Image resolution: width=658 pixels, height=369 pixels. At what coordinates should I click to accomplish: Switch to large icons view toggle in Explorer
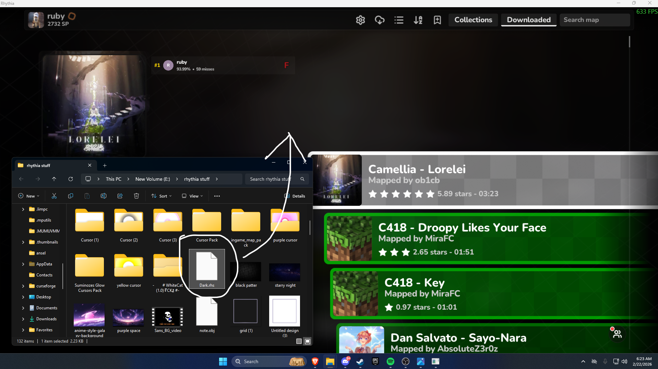pos(308,341)
